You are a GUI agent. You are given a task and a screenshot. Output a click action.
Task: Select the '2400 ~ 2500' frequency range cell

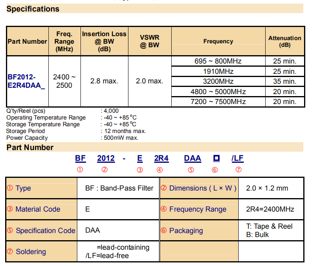[64, 81]
